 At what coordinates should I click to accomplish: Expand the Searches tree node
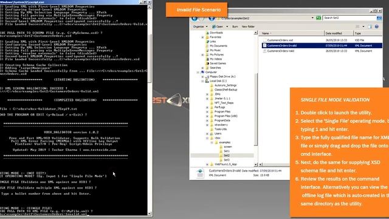click(202, 68)
